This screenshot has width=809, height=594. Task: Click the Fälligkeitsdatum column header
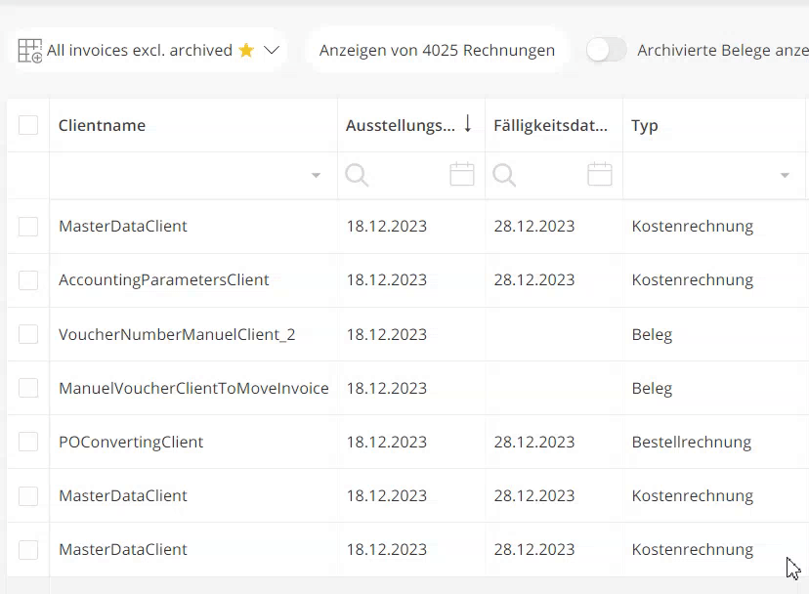click(551, 125)
